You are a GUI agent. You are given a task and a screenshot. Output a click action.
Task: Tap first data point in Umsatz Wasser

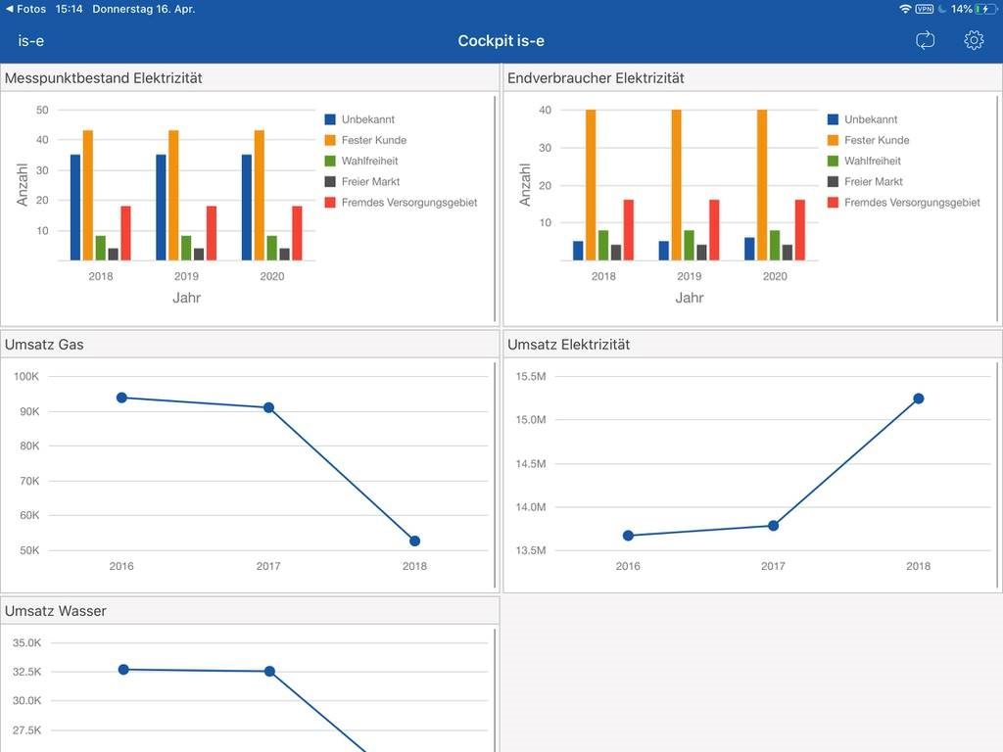click(123, 670)
